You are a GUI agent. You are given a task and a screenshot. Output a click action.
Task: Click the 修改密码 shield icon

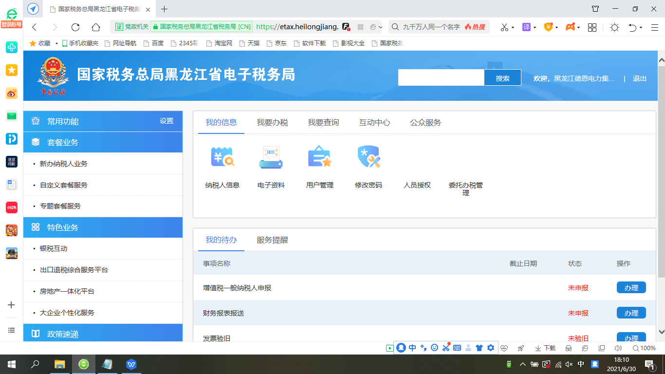coord(368,158)
